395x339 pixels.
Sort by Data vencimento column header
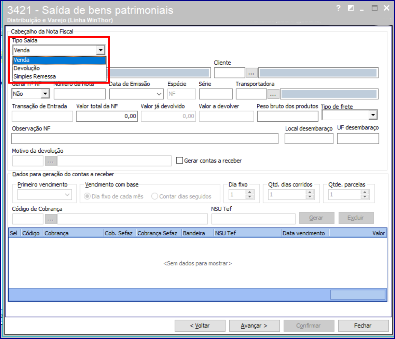(305, 233)
